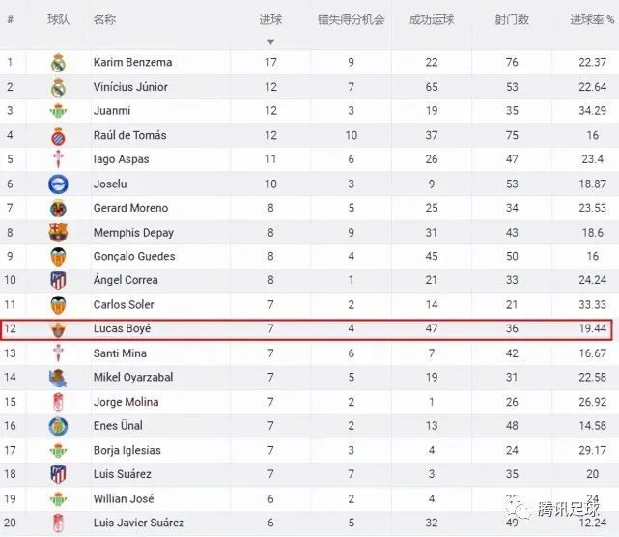Click Valencia crest next to Gonçalo Guedes
The width and height of the screenshot is (619, 537).
point(59,257)
